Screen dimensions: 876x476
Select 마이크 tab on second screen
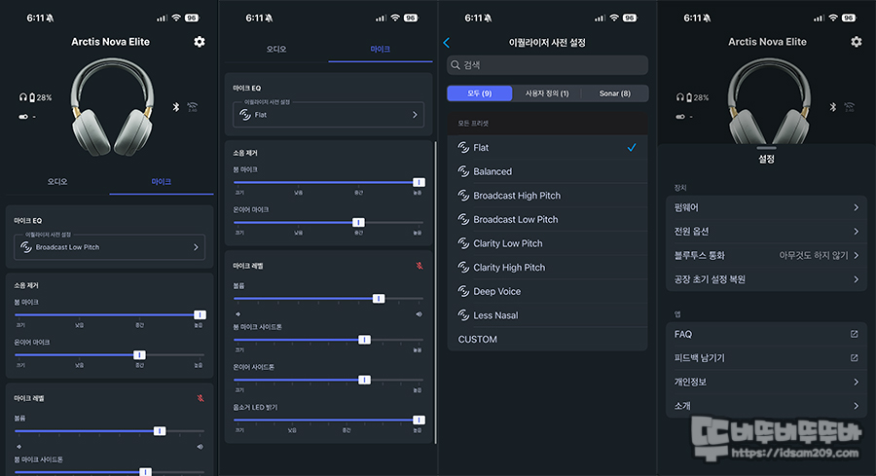tap(381, 50)
